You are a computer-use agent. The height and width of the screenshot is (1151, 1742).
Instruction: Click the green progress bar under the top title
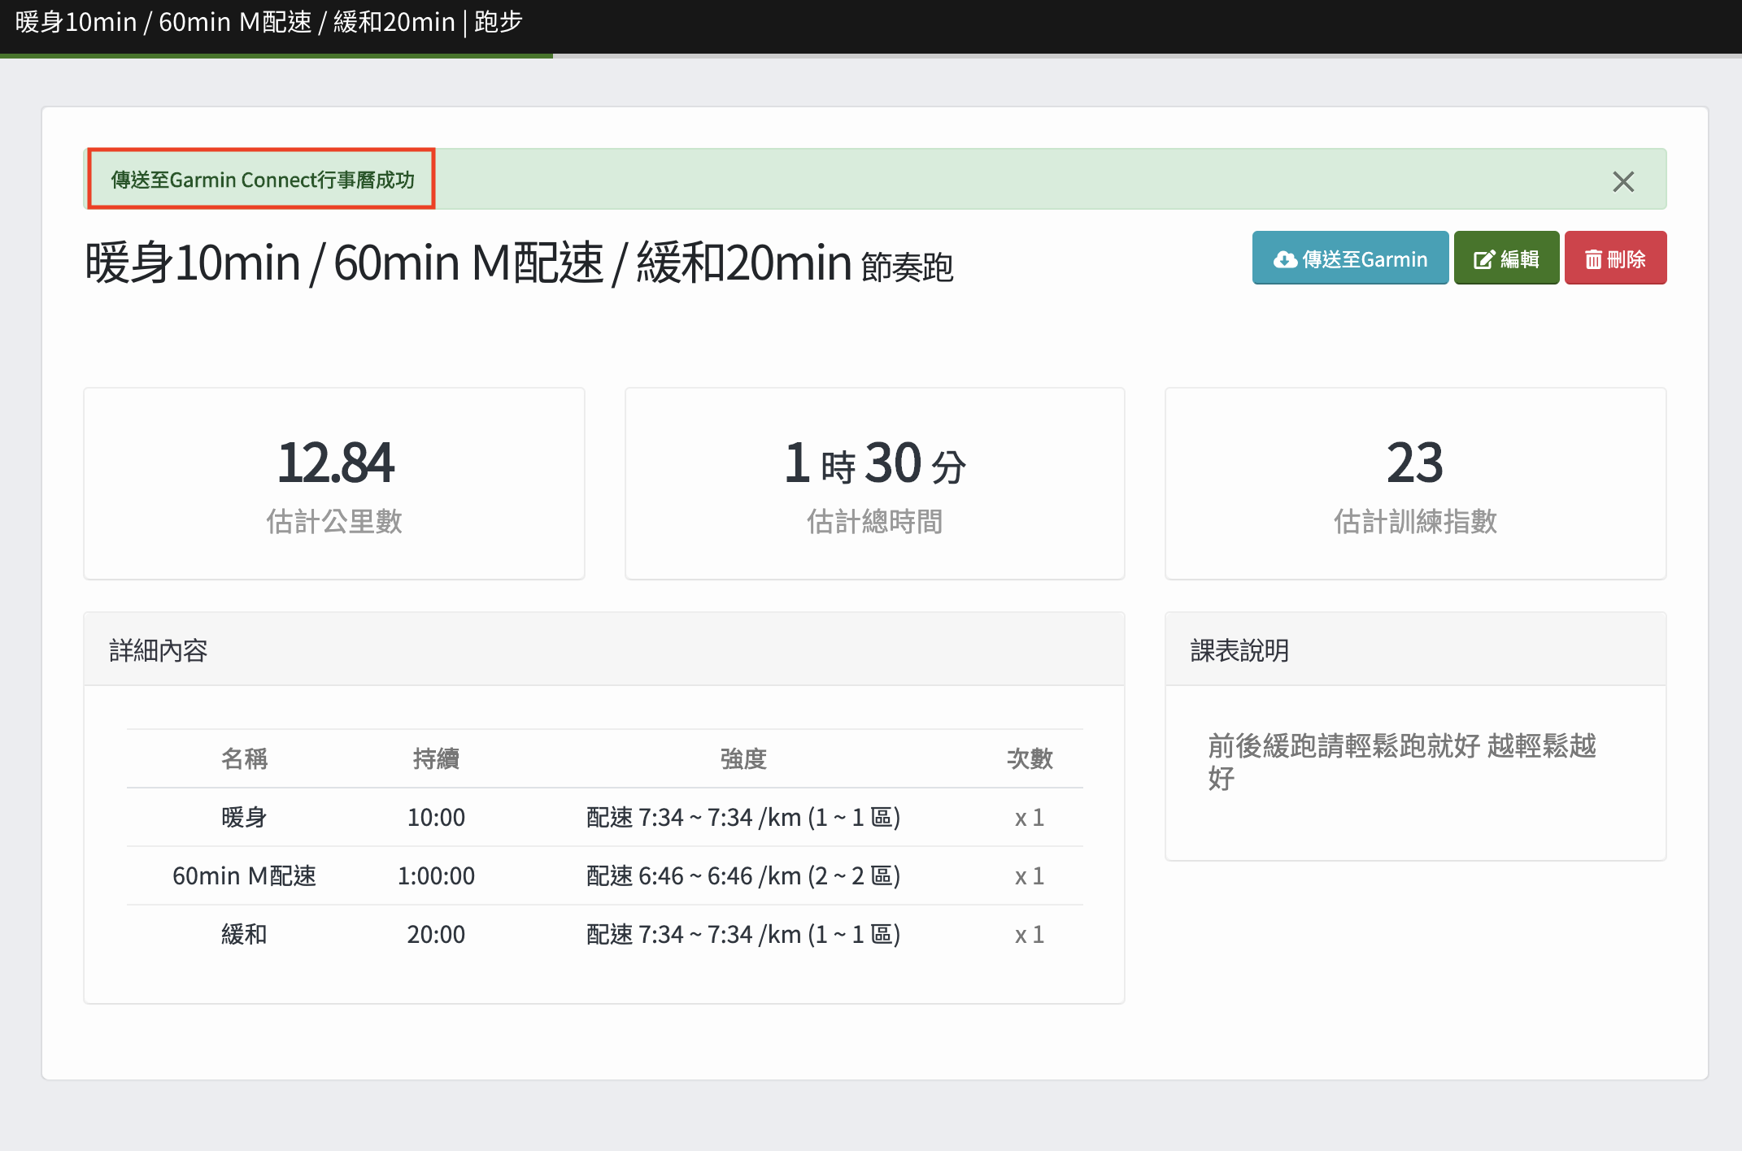click(277, 55)
